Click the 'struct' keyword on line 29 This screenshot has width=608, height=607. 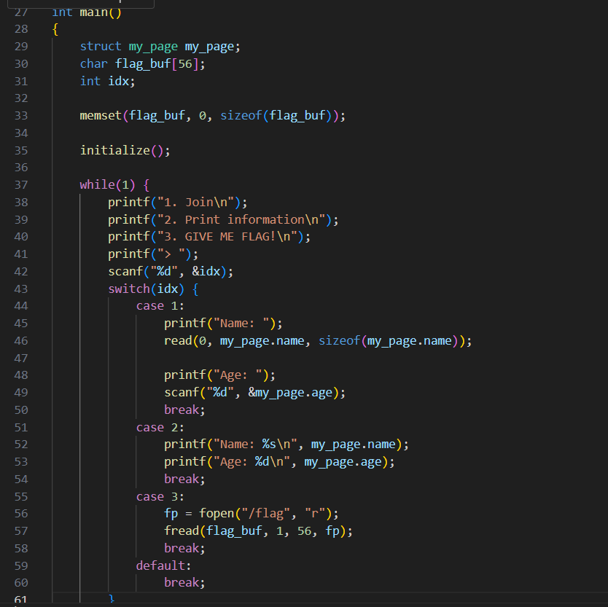pyautogui.click(x=101, y=47)
